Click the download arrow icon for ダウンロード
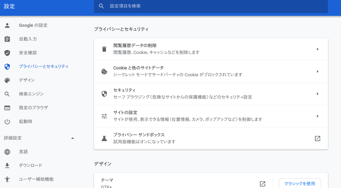Image resolution: width=341 pixels, height=188 pixels. 7,166
